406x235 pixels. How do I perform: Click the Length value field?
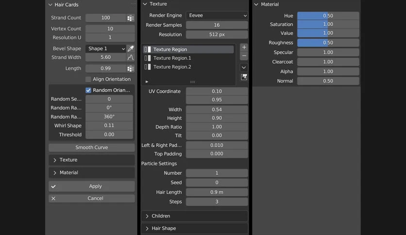106,68
